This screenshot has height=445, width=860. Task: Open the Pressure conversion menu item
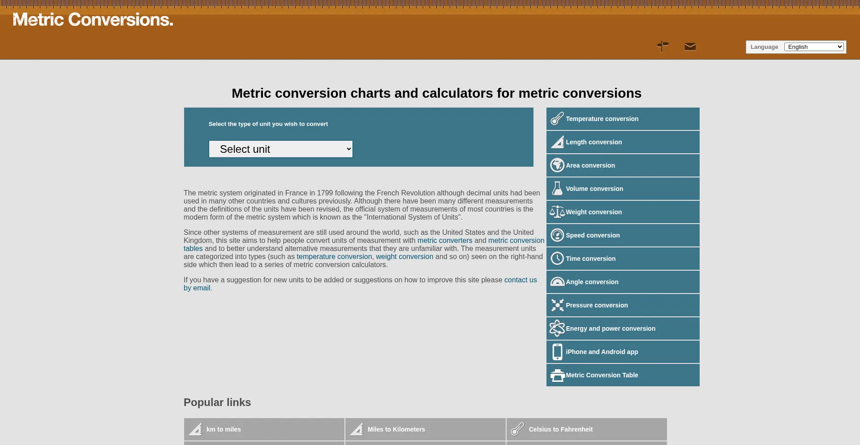pos(596,305)
